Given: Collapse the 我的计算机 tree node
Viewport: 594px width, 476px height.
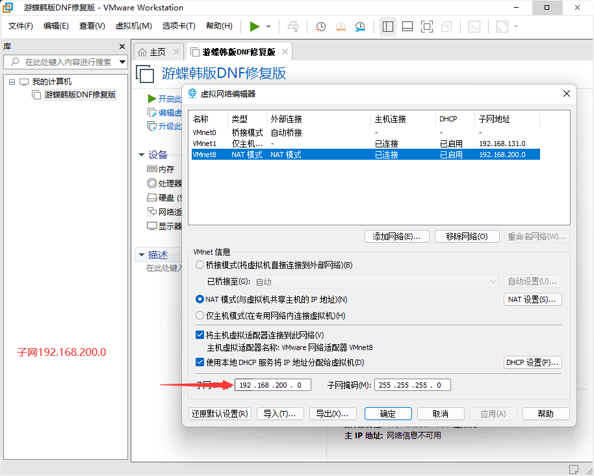Looking at the screenshot, I should (x=12, y=82).
